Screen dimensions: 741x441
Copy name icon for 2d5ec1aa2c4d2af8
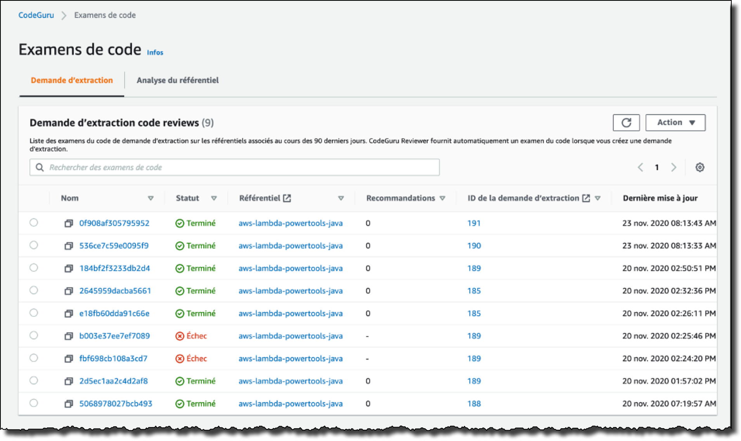point(69,381)
